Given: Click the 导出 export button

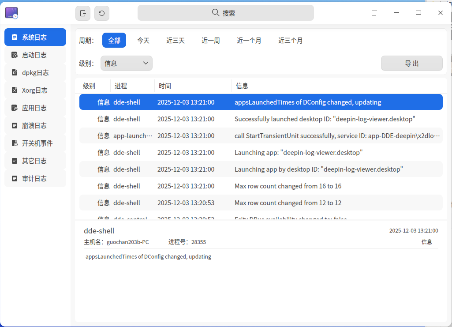Looking at the screenshot, I should coord(411,63).
